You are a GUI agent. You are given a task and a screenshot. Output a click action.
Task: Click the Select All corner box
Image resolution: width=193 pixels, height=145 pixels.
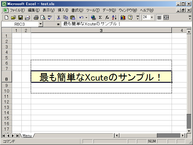[7, 31]
